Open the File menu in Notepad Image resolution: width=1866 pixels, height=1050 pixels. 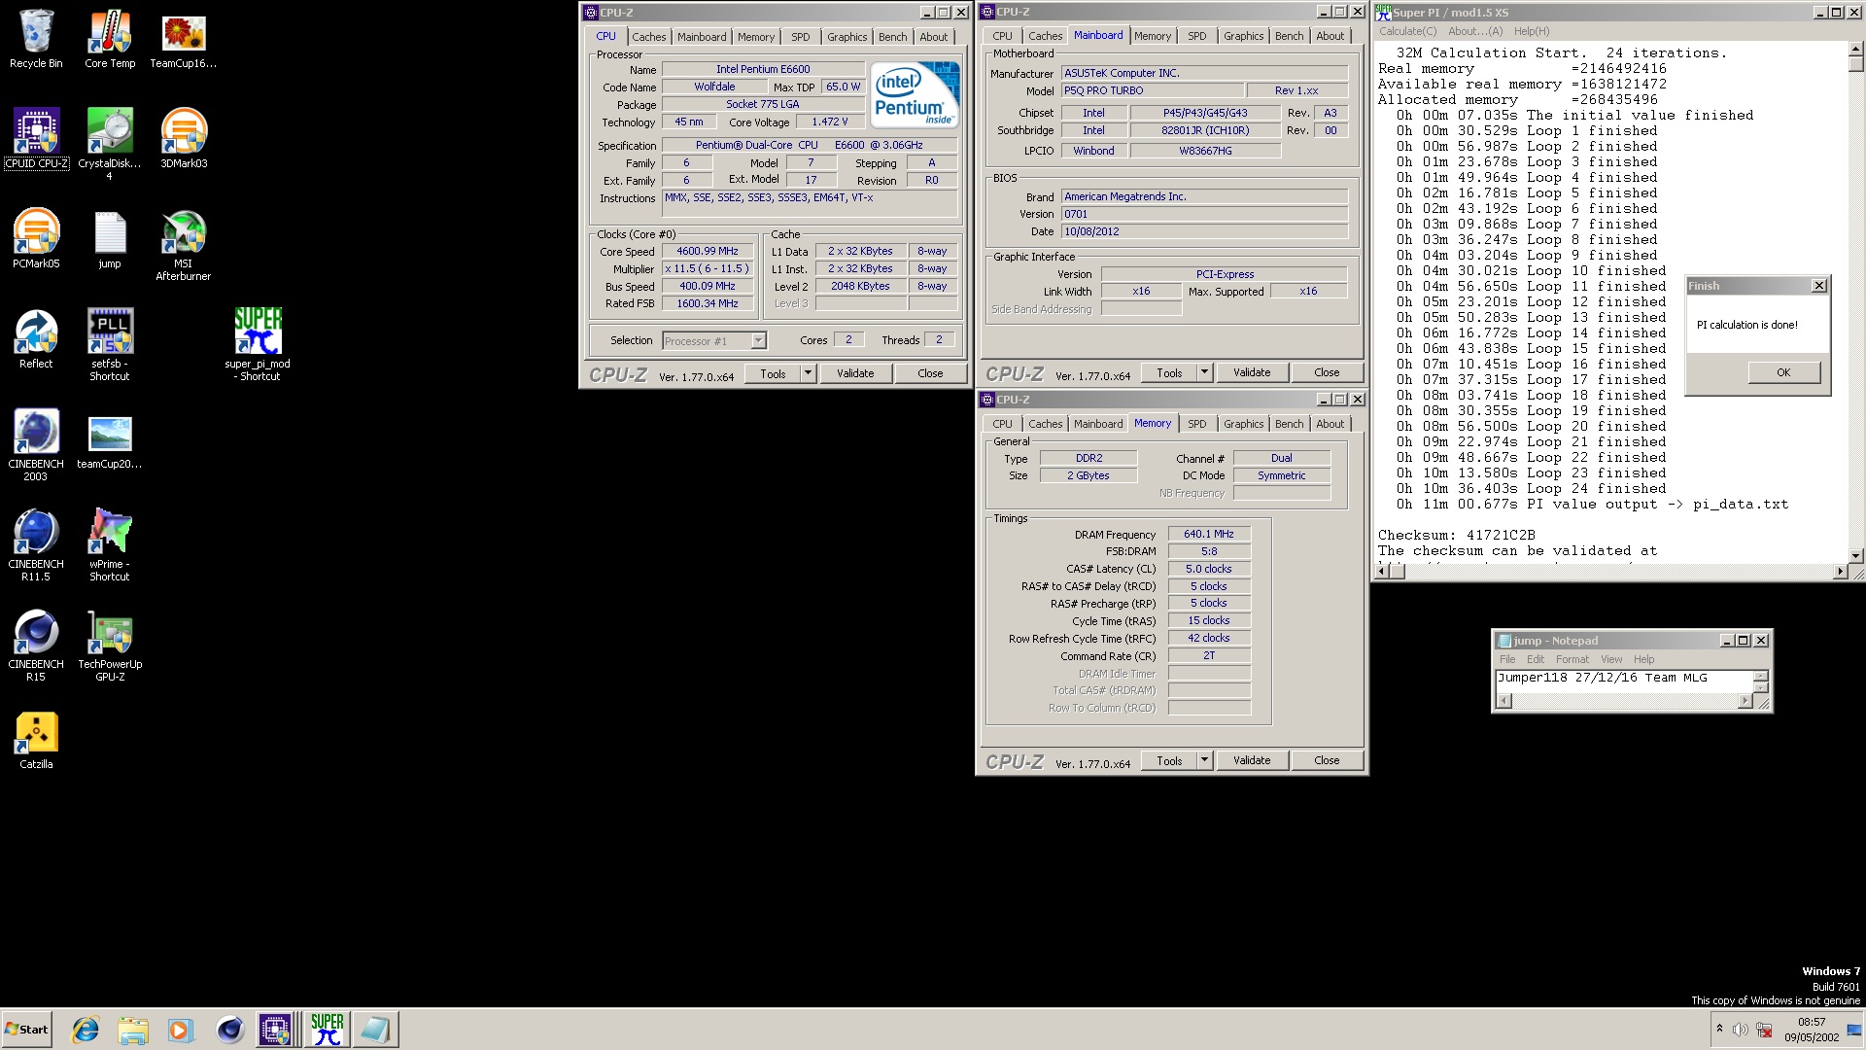pyautogui.click(x=1507, y=659)
